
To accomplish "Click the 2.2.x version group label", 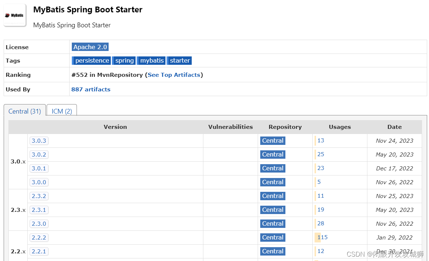I will (18, 252).
